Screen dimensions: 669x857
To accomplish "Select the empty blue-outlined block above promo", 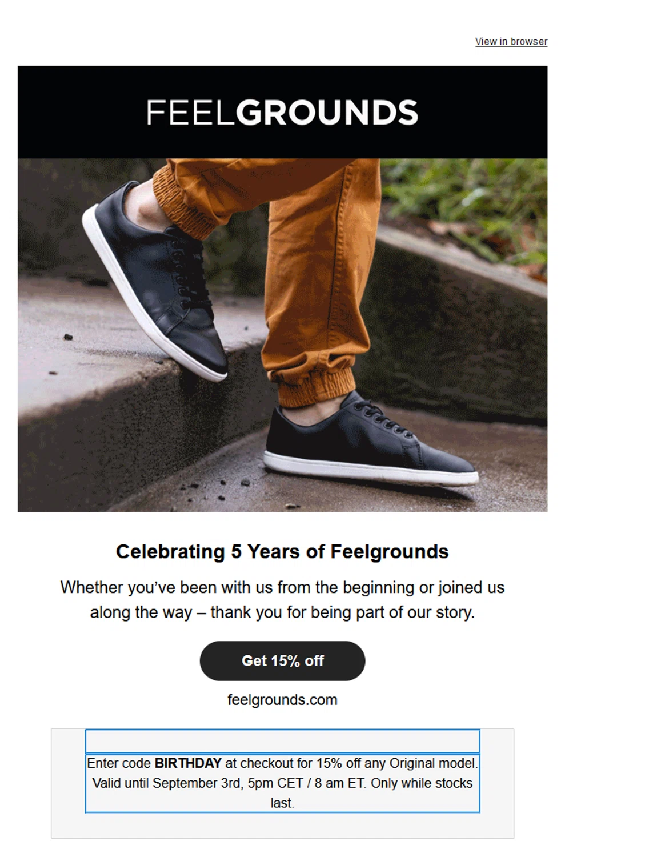I will [x=282, y=742].
